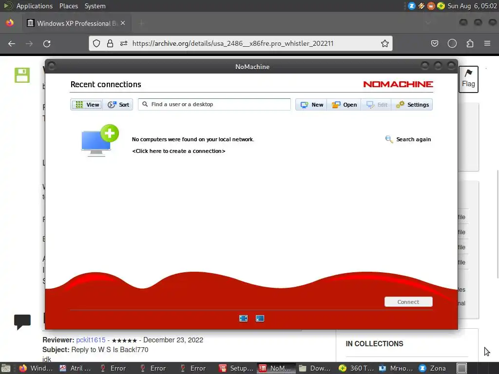
Task: Open the Firefox hamburger menu
Action: click(x=487, y=43)
